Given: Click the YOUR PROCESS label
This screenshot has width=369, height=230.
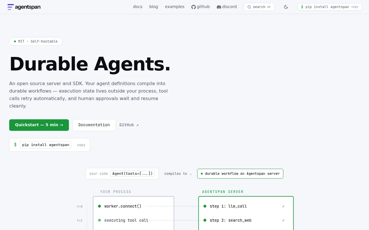Looking at the screenshot, I should [116, 192].
